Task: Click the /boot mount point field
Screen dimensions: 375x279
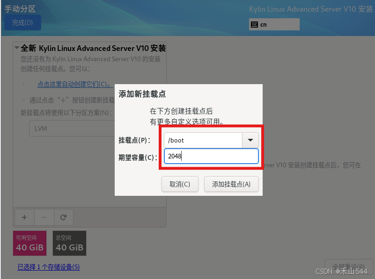Action: 203,140
